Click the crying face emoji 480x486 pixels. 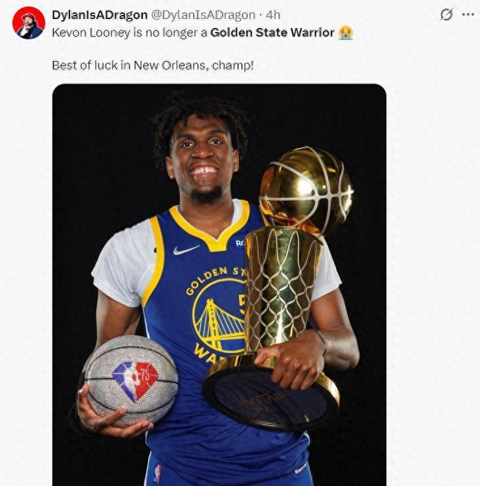pos(346,32)
